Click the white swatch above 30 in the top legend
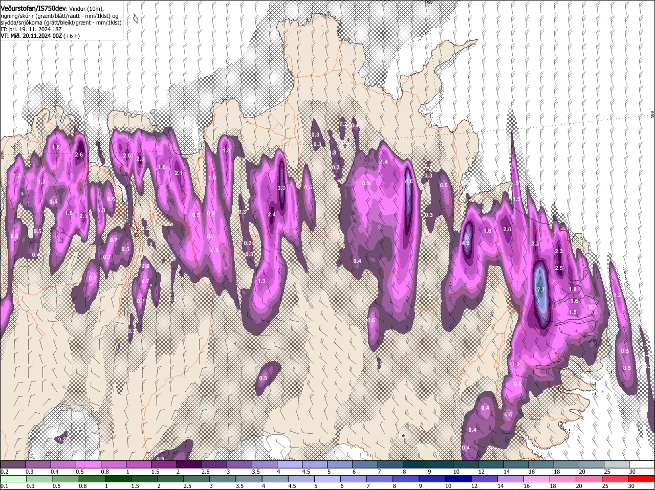 [x=643, y=464]
